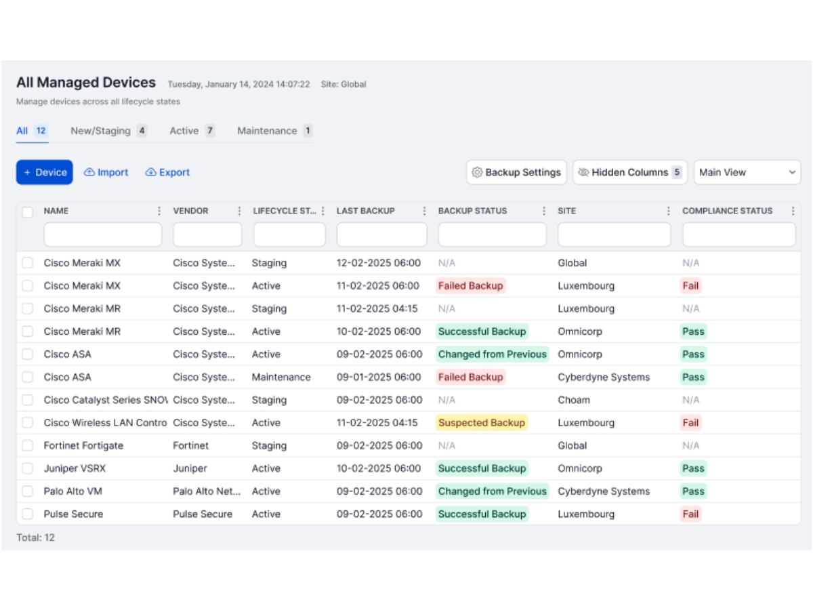Open the BACKUP STATUS column options menu
813x610 pixels.
click(x=544, y=211)
